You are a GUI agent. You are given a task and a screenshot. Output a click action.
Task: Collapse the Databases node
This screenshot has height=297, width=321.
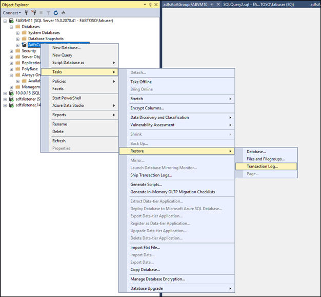click(11, 27)
